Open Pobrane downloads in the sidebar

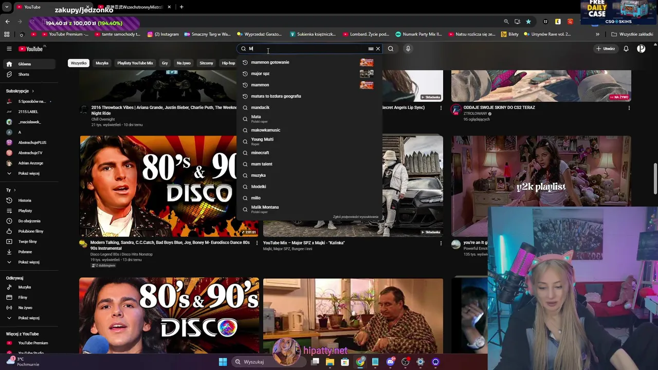point(29,252)
